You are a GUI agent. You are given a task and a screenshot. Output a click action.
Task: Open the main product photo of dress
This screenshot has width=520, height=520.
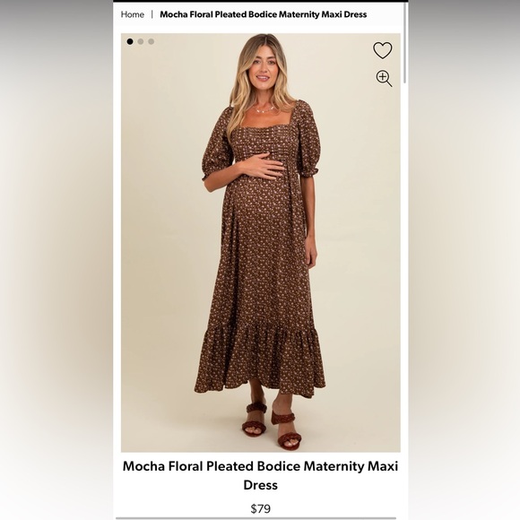[260, 242]
